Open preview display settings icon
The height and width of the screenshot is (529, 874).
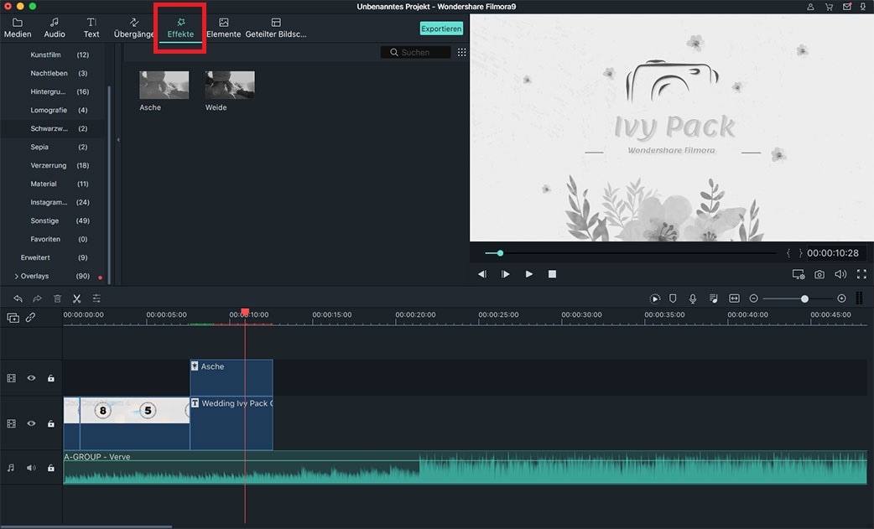pos(799,274)
